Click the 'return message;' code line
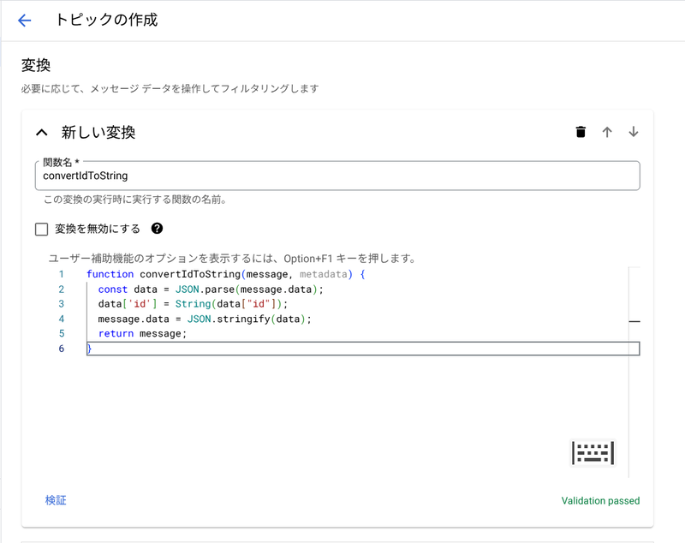The height and width of the screenshot is (543, 685). [x=142, y=333]
